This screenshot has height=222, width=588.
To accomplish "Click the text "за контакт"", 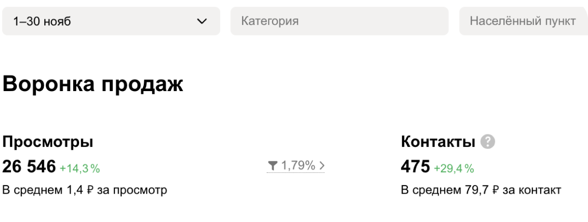I will point(532,190).
